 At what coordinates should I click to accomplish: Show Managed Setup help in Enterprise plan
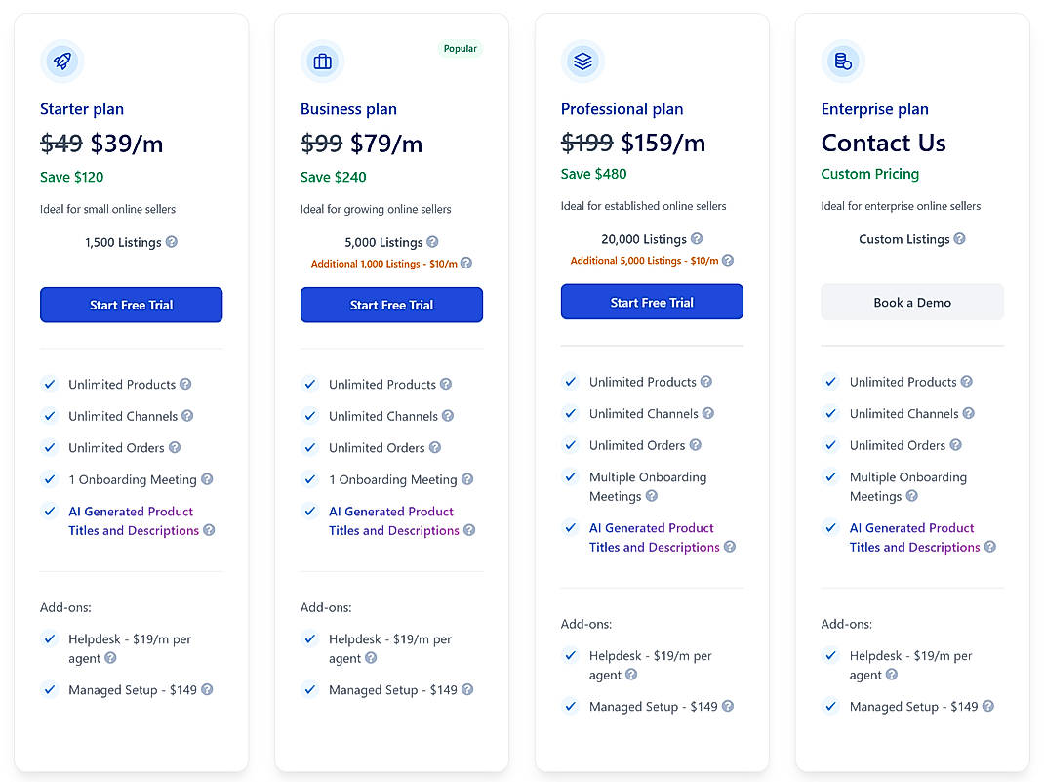(988, 706)
